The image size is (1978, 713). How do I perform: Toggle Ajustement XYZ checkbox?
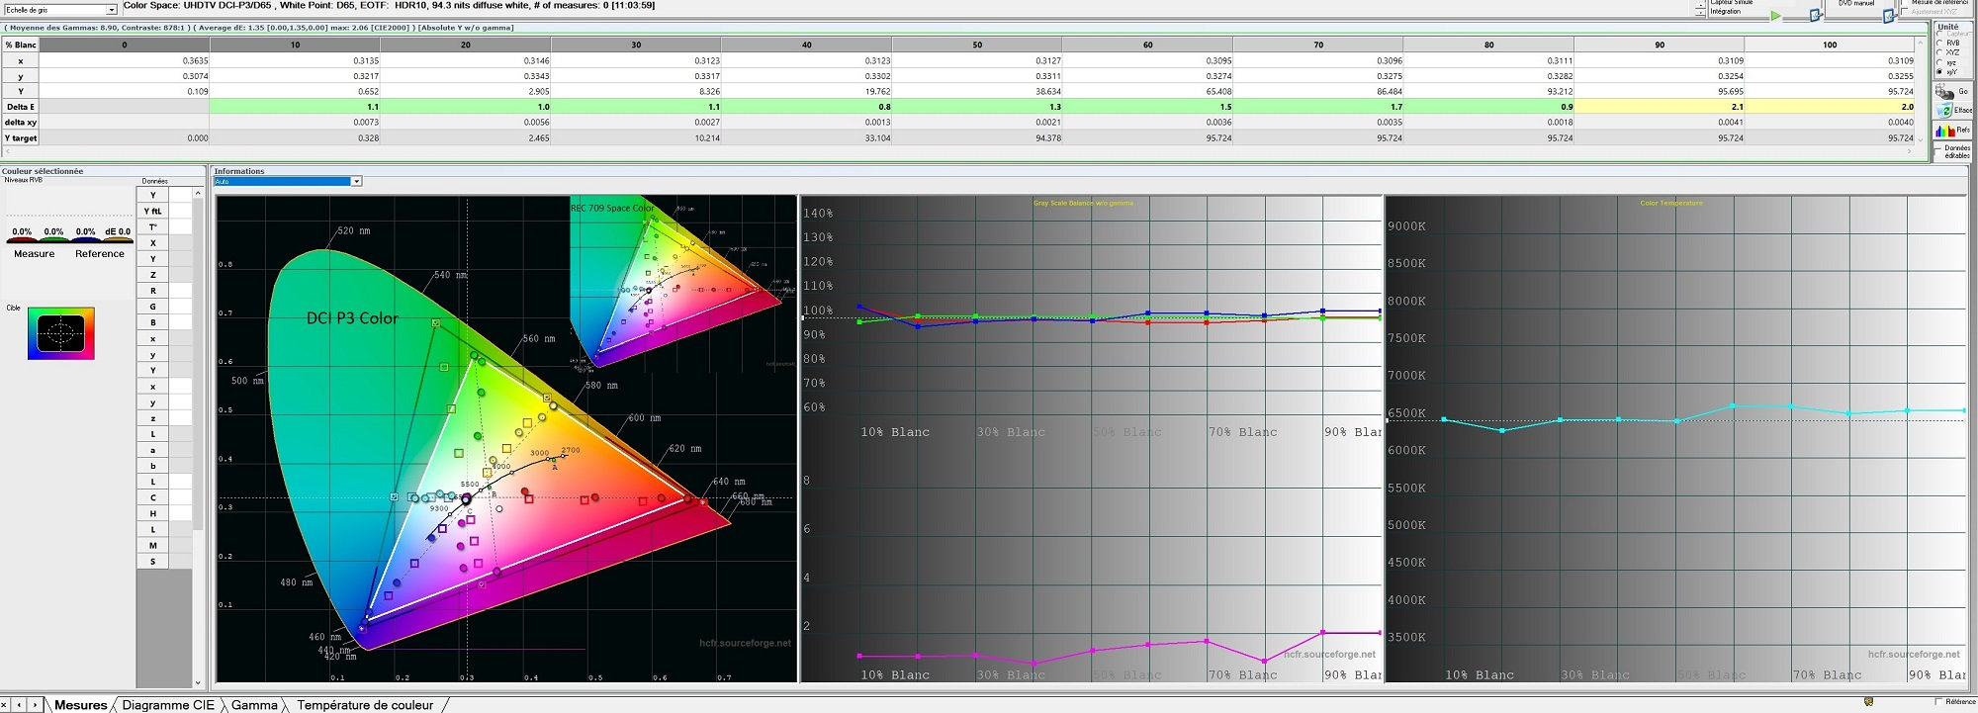[1906, 12]
